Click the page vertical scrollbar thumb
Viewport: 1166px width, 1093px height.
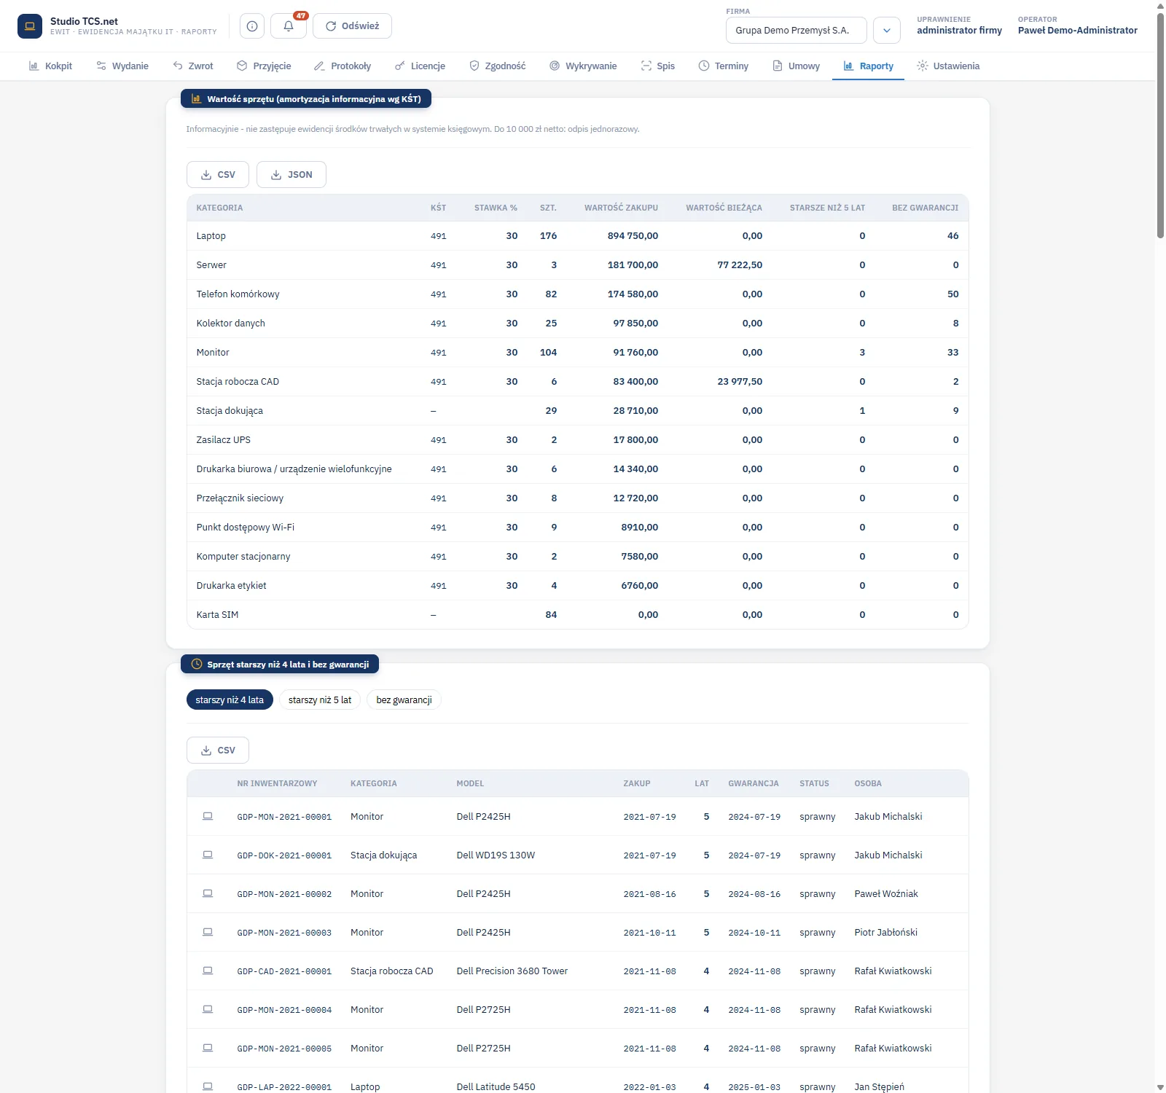pos(1160,125)
